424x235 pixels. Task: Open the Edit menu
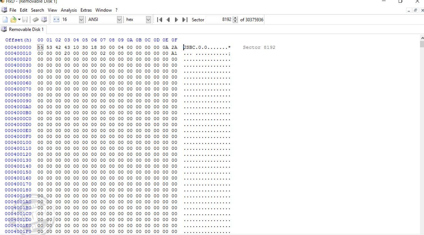(x=24, y=10)
